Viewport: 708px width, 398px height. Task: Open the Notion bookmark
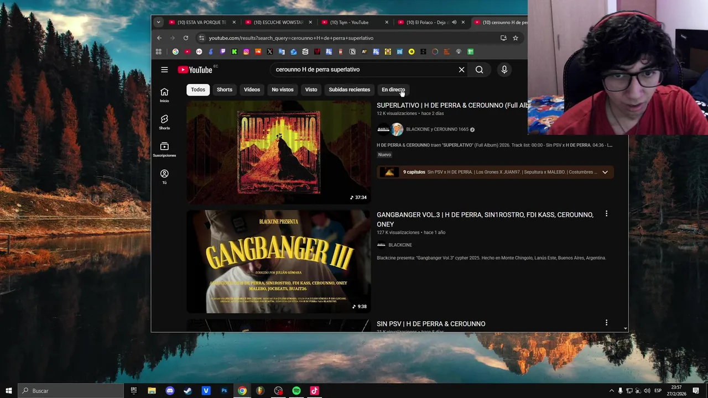[352, 51]
